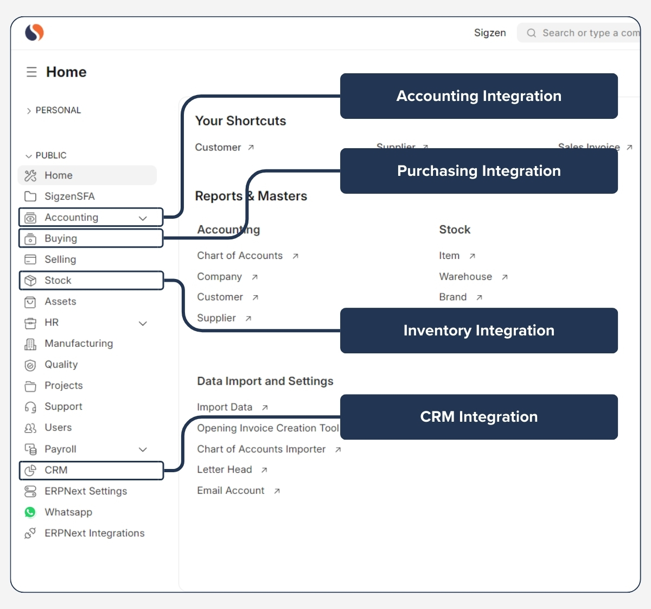
Task: Select the Buying module icon
Action: pyautogui.click(x=31, y=238)
